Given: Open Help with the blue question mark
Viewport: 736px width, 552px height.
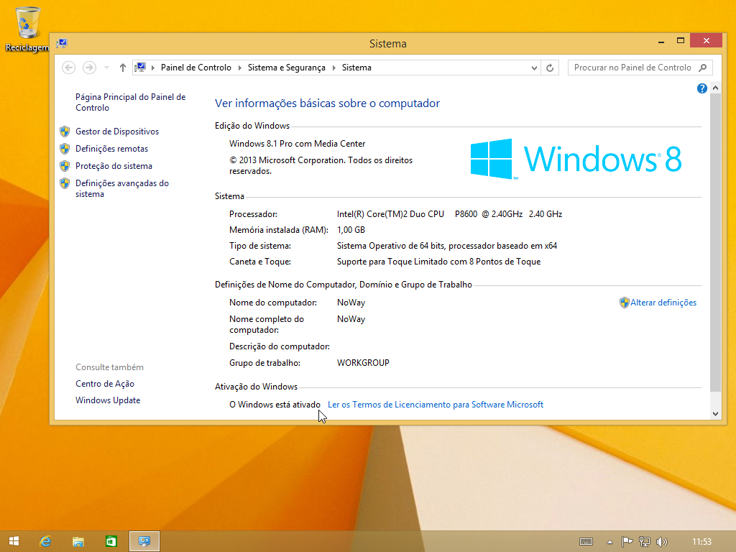Looking at the screenshot, I should (x=701, y=88).
